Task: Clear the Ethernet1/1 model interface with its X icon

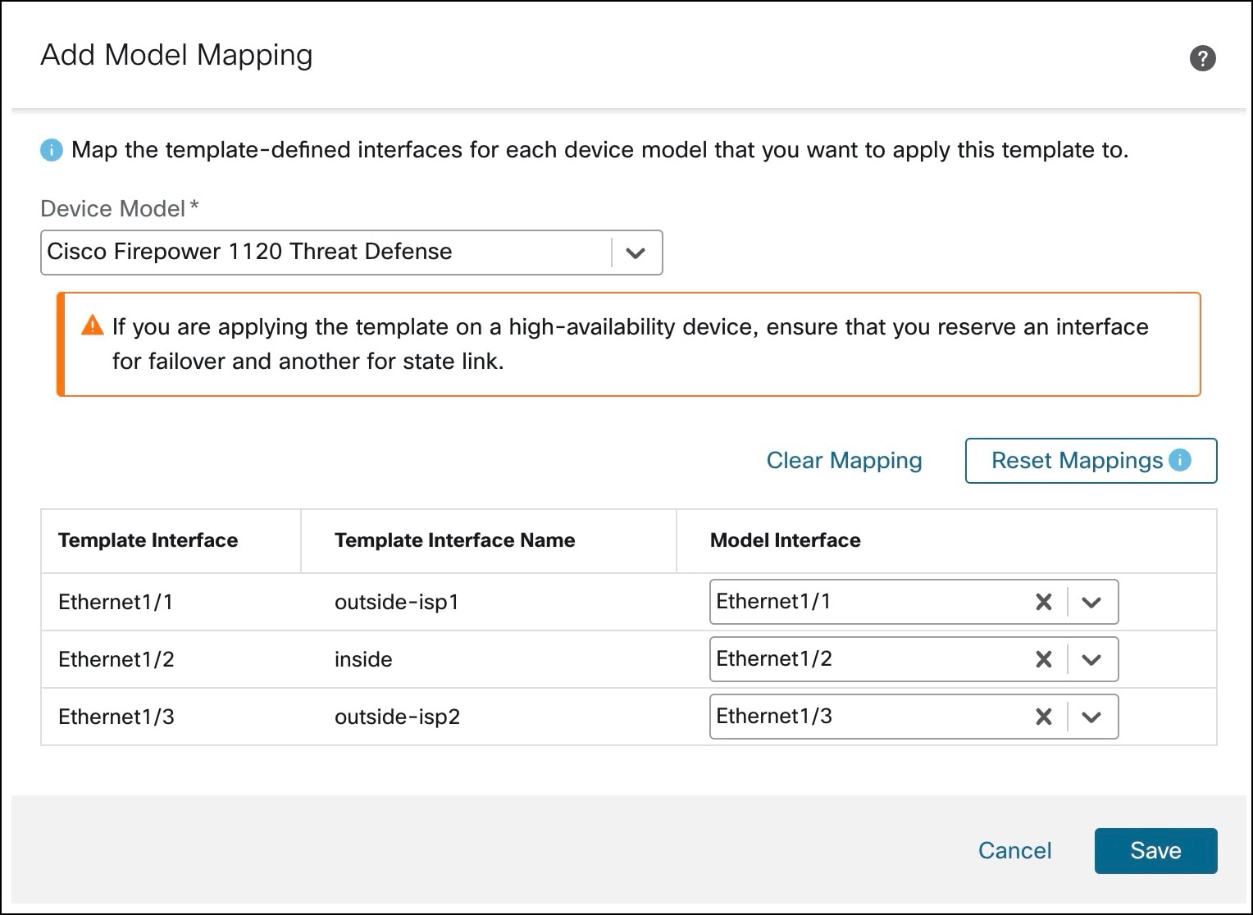Action: pos(1043,602)
